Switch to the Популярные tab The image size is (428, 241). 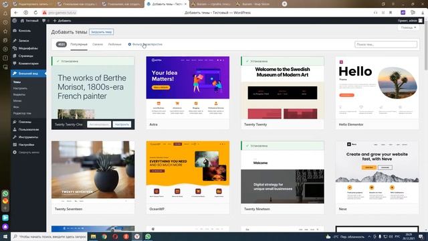coord(79,44)
